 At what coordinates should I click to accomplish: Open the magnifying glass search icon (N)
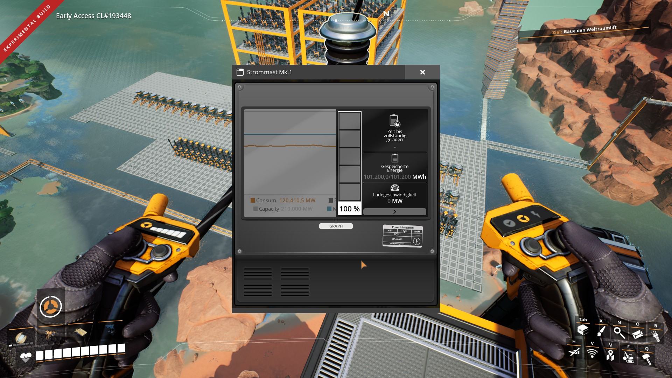click(x=619, y=332)
